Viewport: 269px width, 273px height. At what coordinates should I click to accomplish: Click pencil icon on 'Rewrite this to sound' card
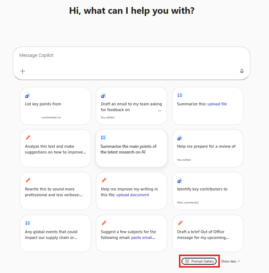tap(27, 180)
